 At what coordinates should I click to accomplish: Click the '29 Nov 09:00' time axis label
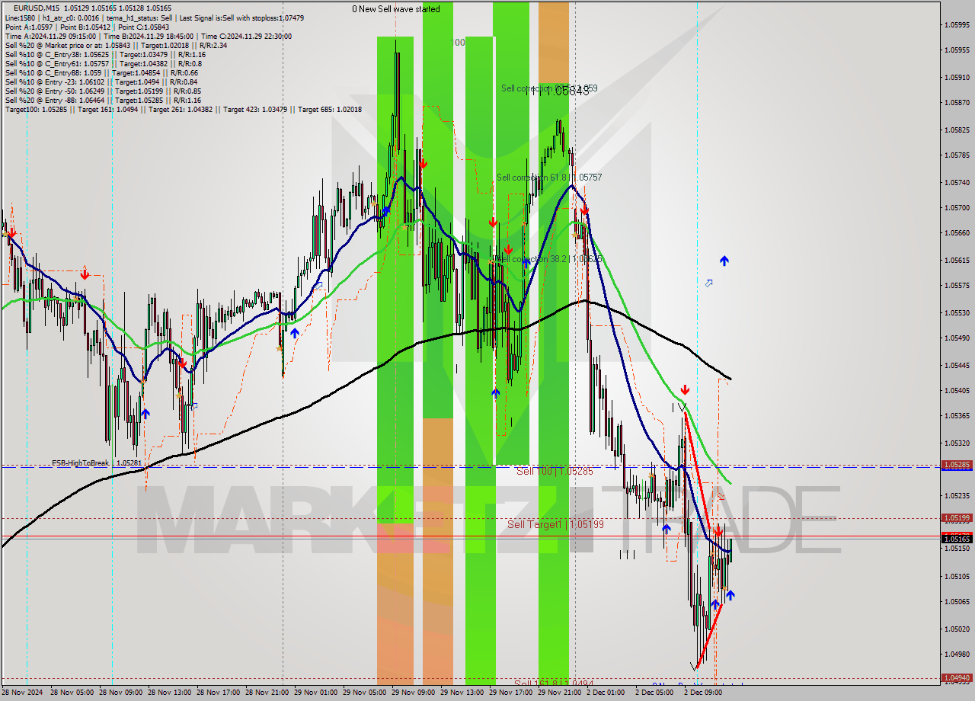coord(413,693)
